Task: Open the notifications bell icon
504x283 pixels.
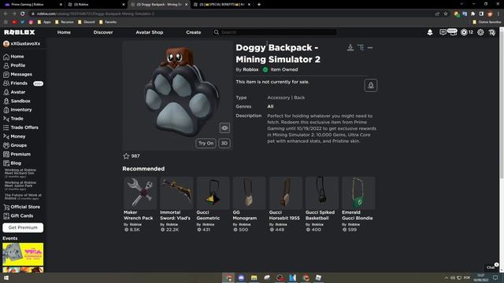Action: click(430, 32)
